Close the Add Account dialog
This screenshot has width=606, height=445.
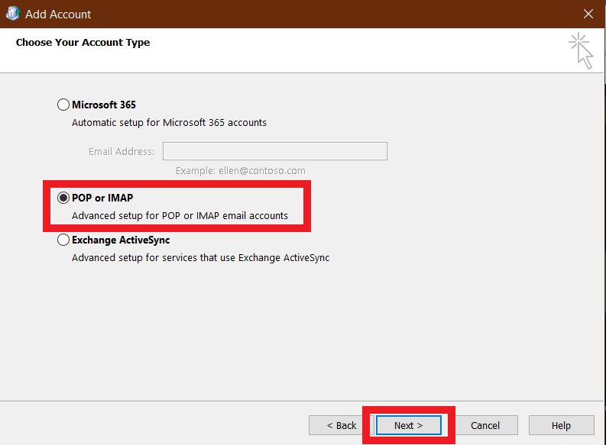pos(588,14)
